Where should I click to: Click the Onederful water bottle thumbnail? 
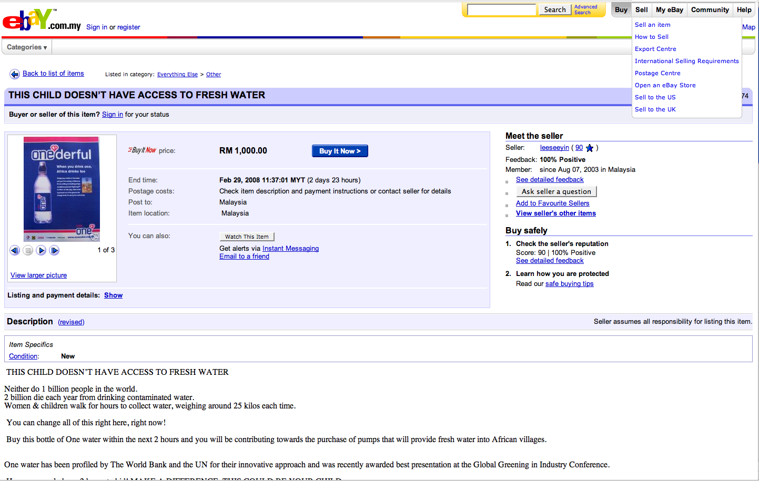(x=62, y=189)
